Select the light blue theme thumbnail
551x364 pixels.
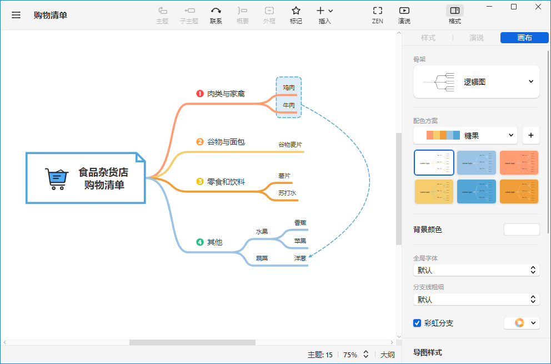click(477, 163)
